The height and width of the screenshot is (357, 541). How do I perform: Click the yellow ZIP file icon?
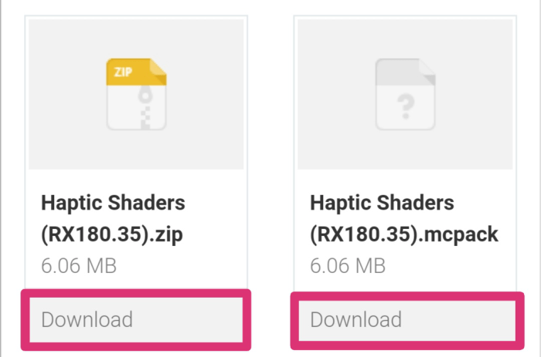pos(136,94)
